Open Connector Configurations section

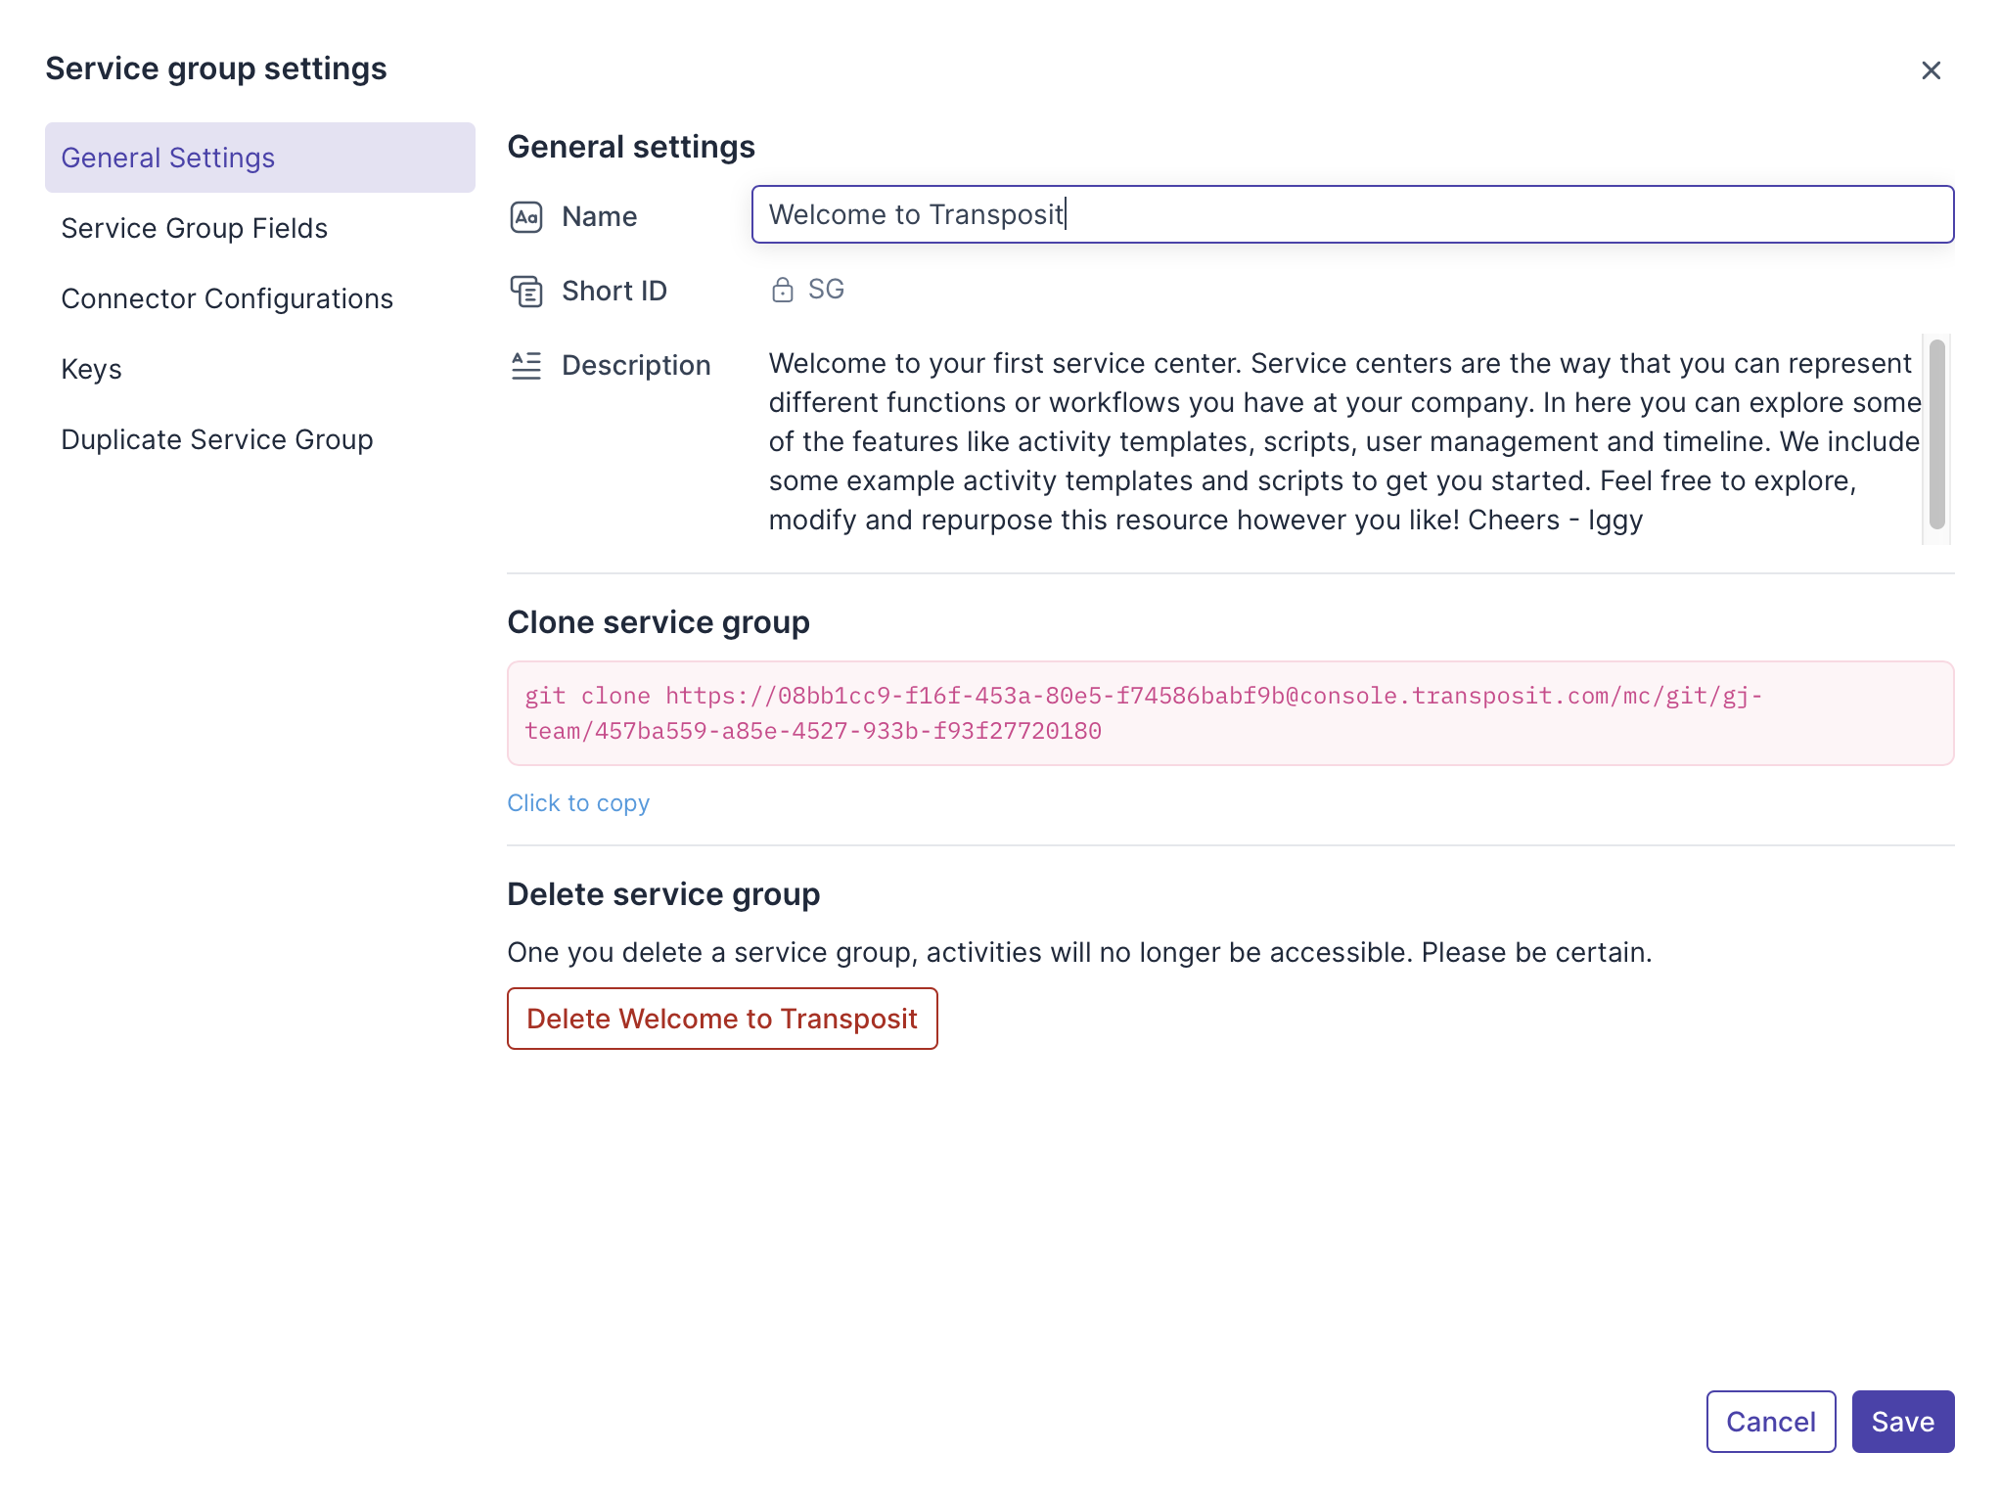[227, 298]
